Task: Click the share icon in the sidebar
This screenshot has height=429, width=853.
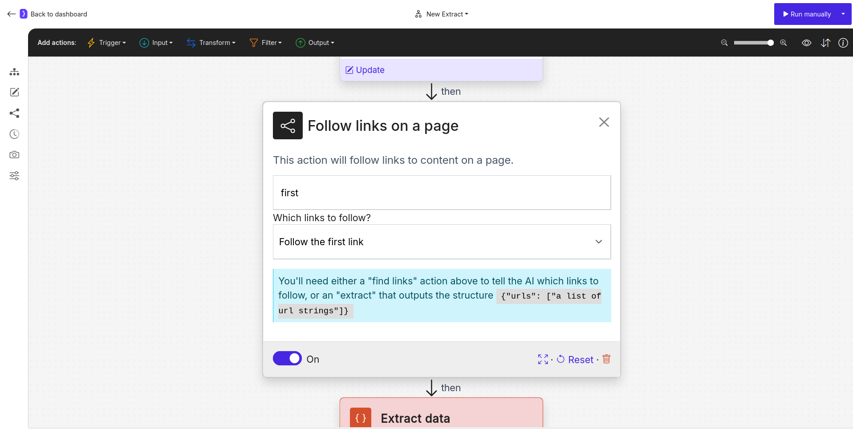Action: point(14,113)
